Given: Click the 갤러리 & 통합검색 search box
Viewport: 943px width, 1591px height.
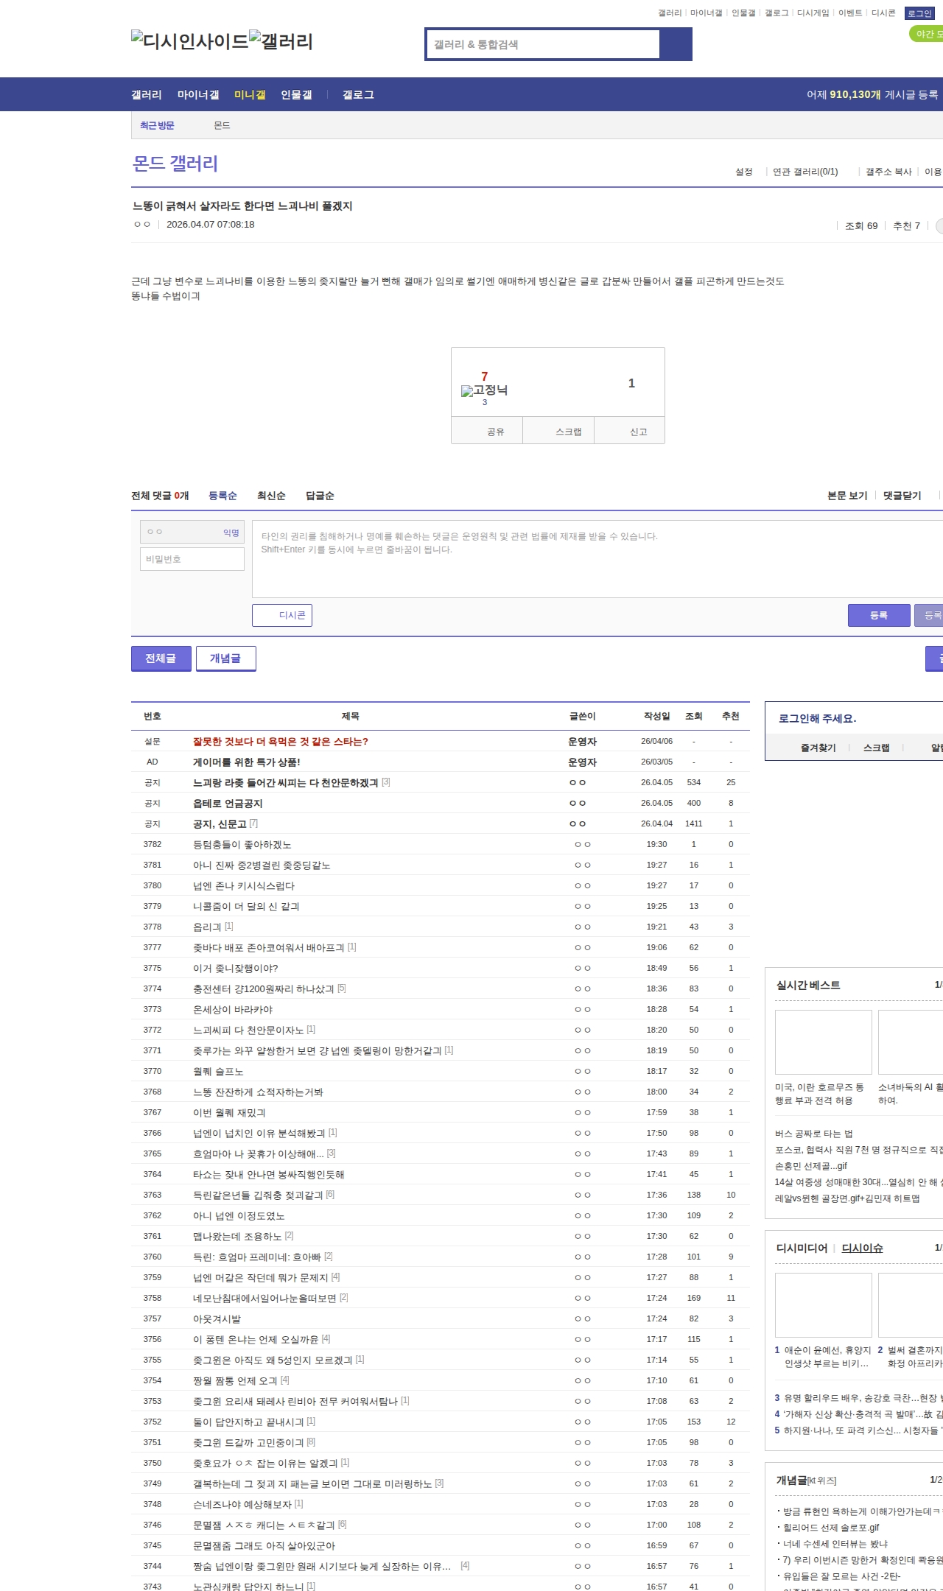Looking at the screenshot, I should (544, 44).
